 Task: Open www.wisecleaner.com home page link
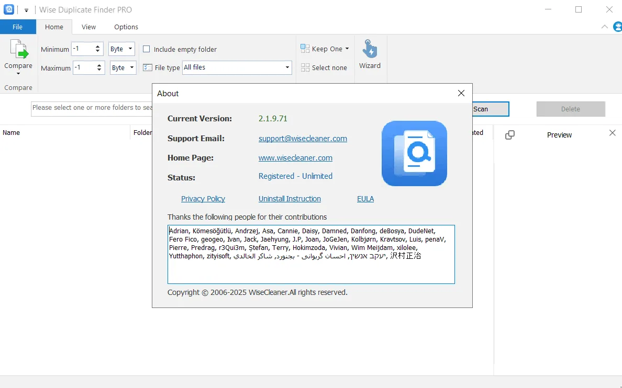point(295,158)
